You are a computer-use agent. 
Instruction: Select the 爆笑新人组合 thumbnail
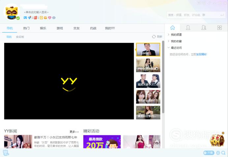pos(148,97)
